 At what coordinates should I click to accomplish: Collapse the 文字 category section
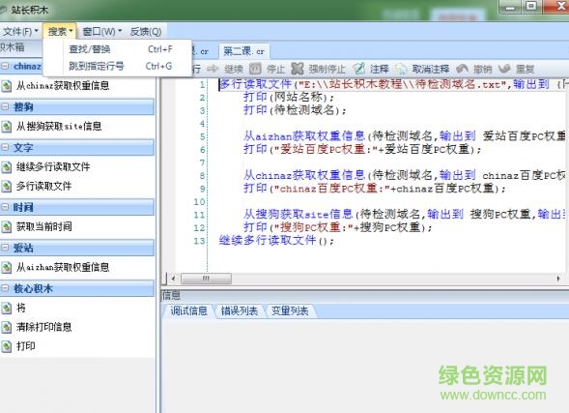click(x=5, y=147)
